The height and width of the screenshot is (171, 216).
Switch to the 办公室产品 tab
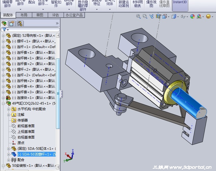74,15
